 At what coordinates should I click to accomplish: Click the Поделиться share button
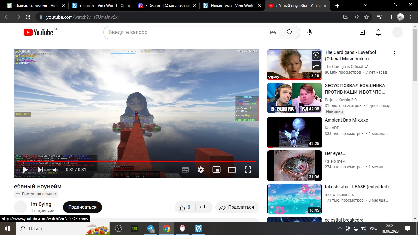tap(237, 207)
